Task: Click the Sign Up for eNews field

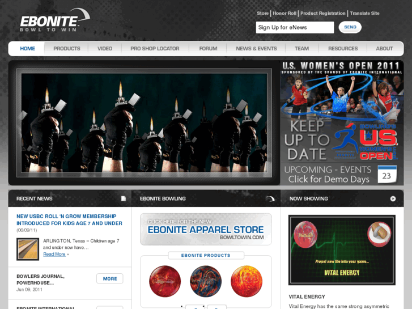Action: 295,27
